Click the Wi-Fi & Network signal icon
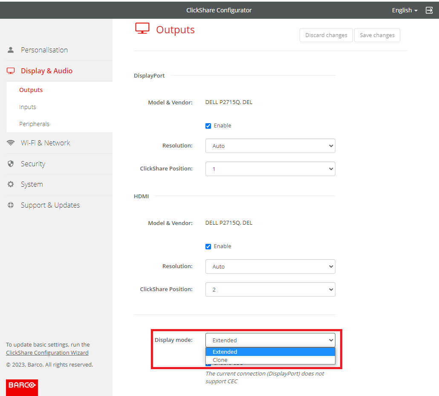Screen dimensions: 439x396 (11, 143)
